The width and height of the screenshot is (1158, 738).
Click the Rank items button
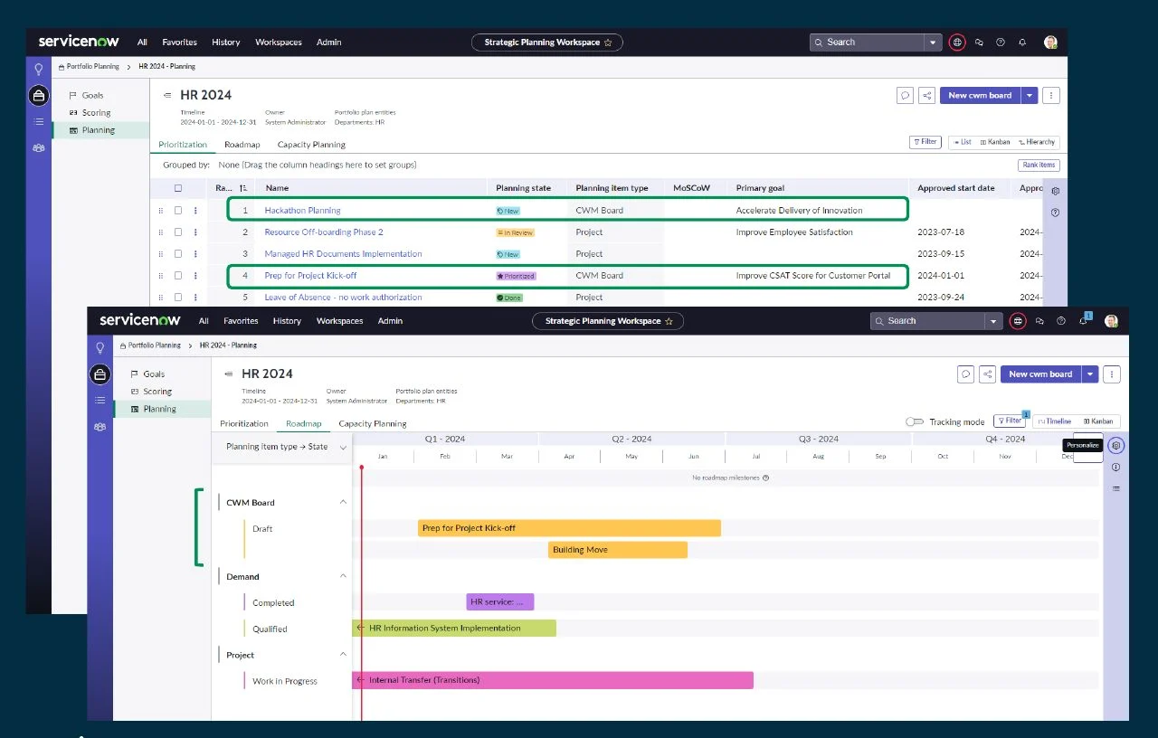click(x=1039, y=166)
